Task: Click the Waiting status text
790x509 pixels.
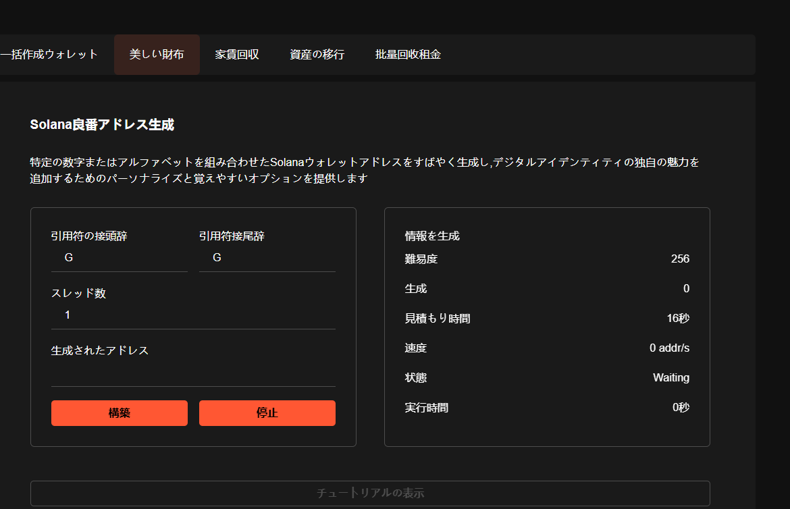Action: click(670, 378)
